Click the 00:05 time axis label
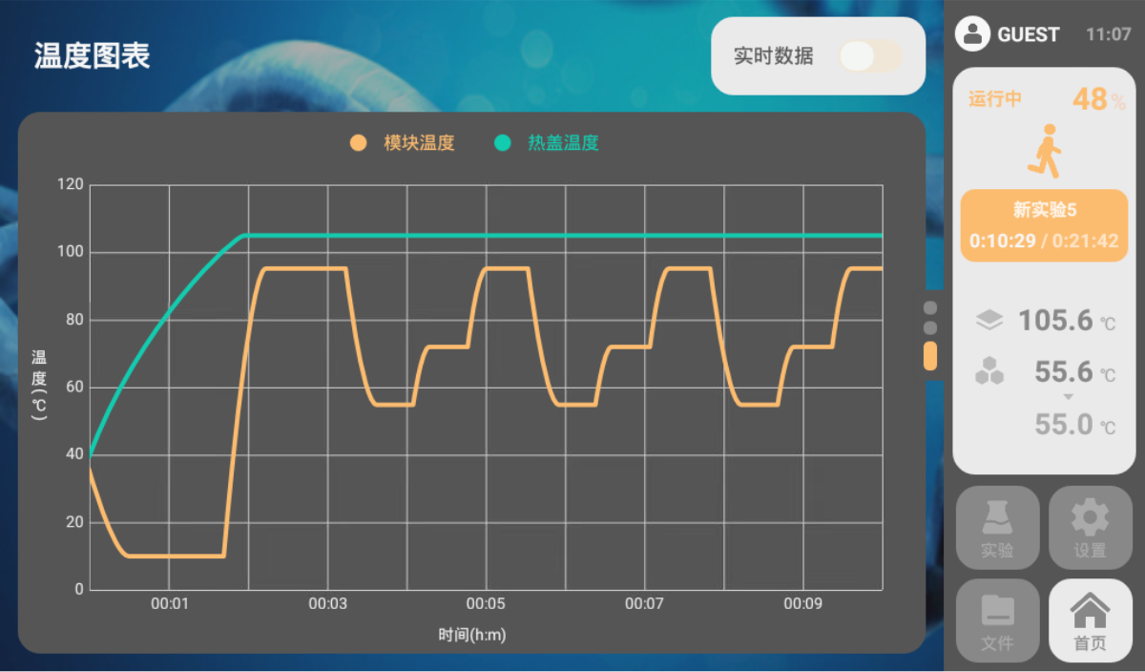The width and height of the screenshot is (1145, 672). coord(486,604)
